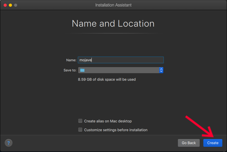Click the blue folder icon in Save to
Screen dimensions: 227x152
click(x=82, y=70)
